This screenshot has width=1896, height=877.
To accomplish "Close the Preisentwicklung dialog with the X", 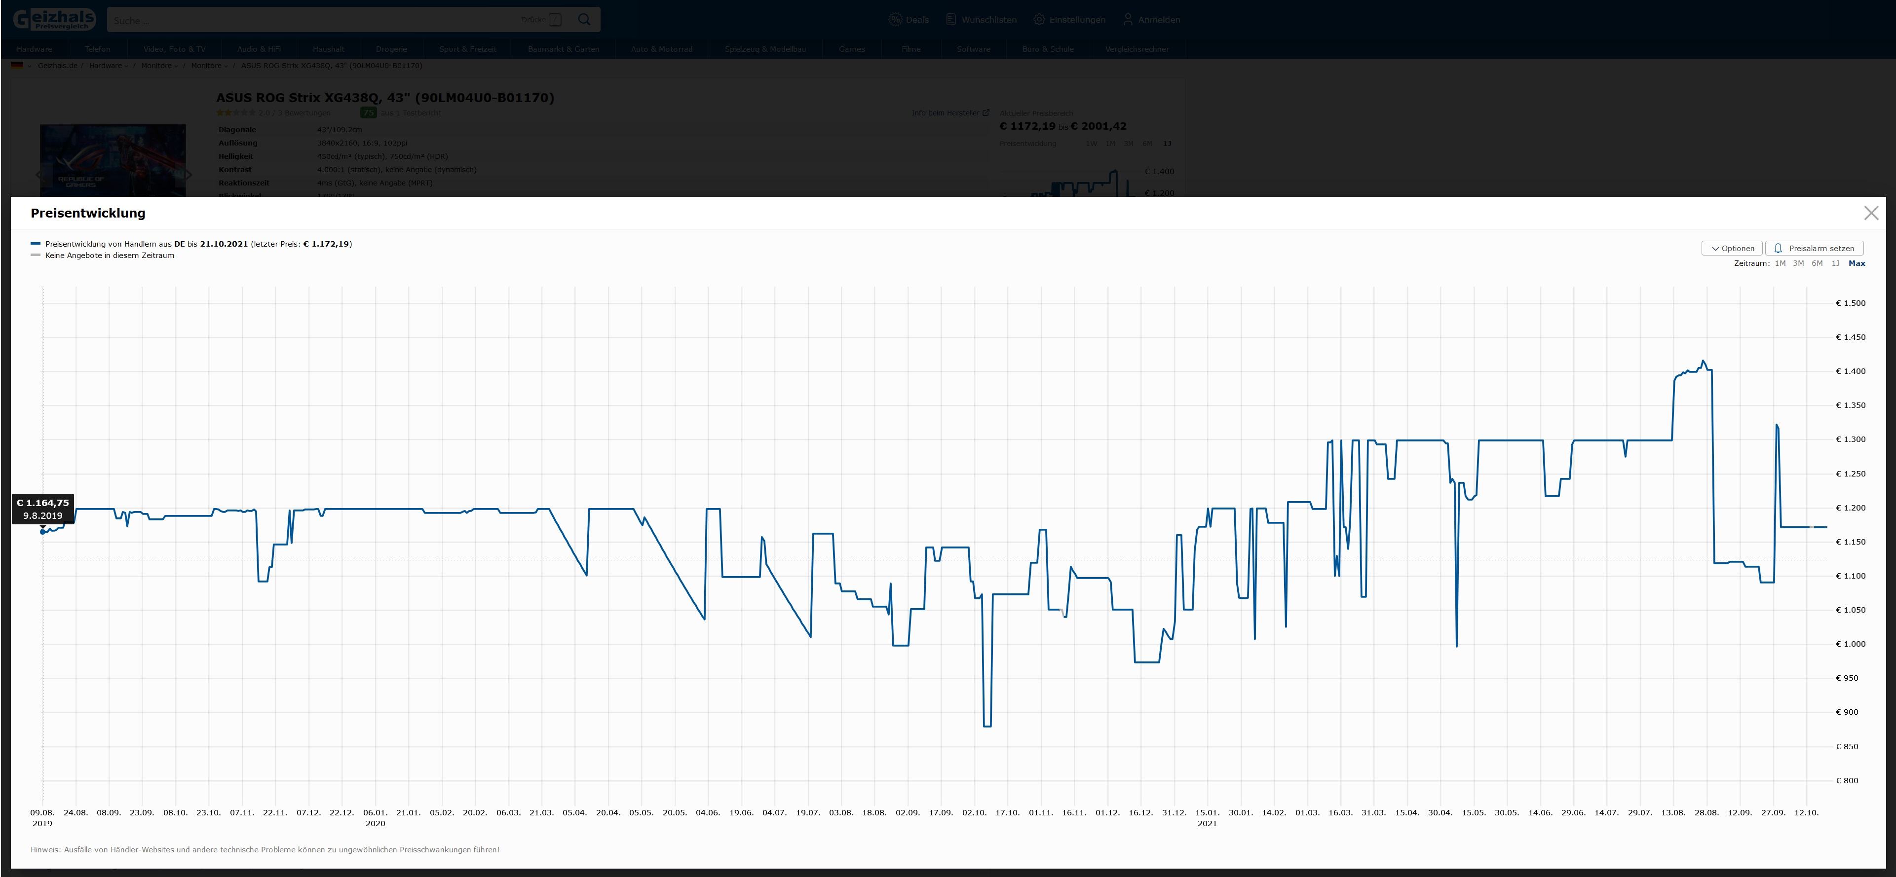I will pos(1871,213).
